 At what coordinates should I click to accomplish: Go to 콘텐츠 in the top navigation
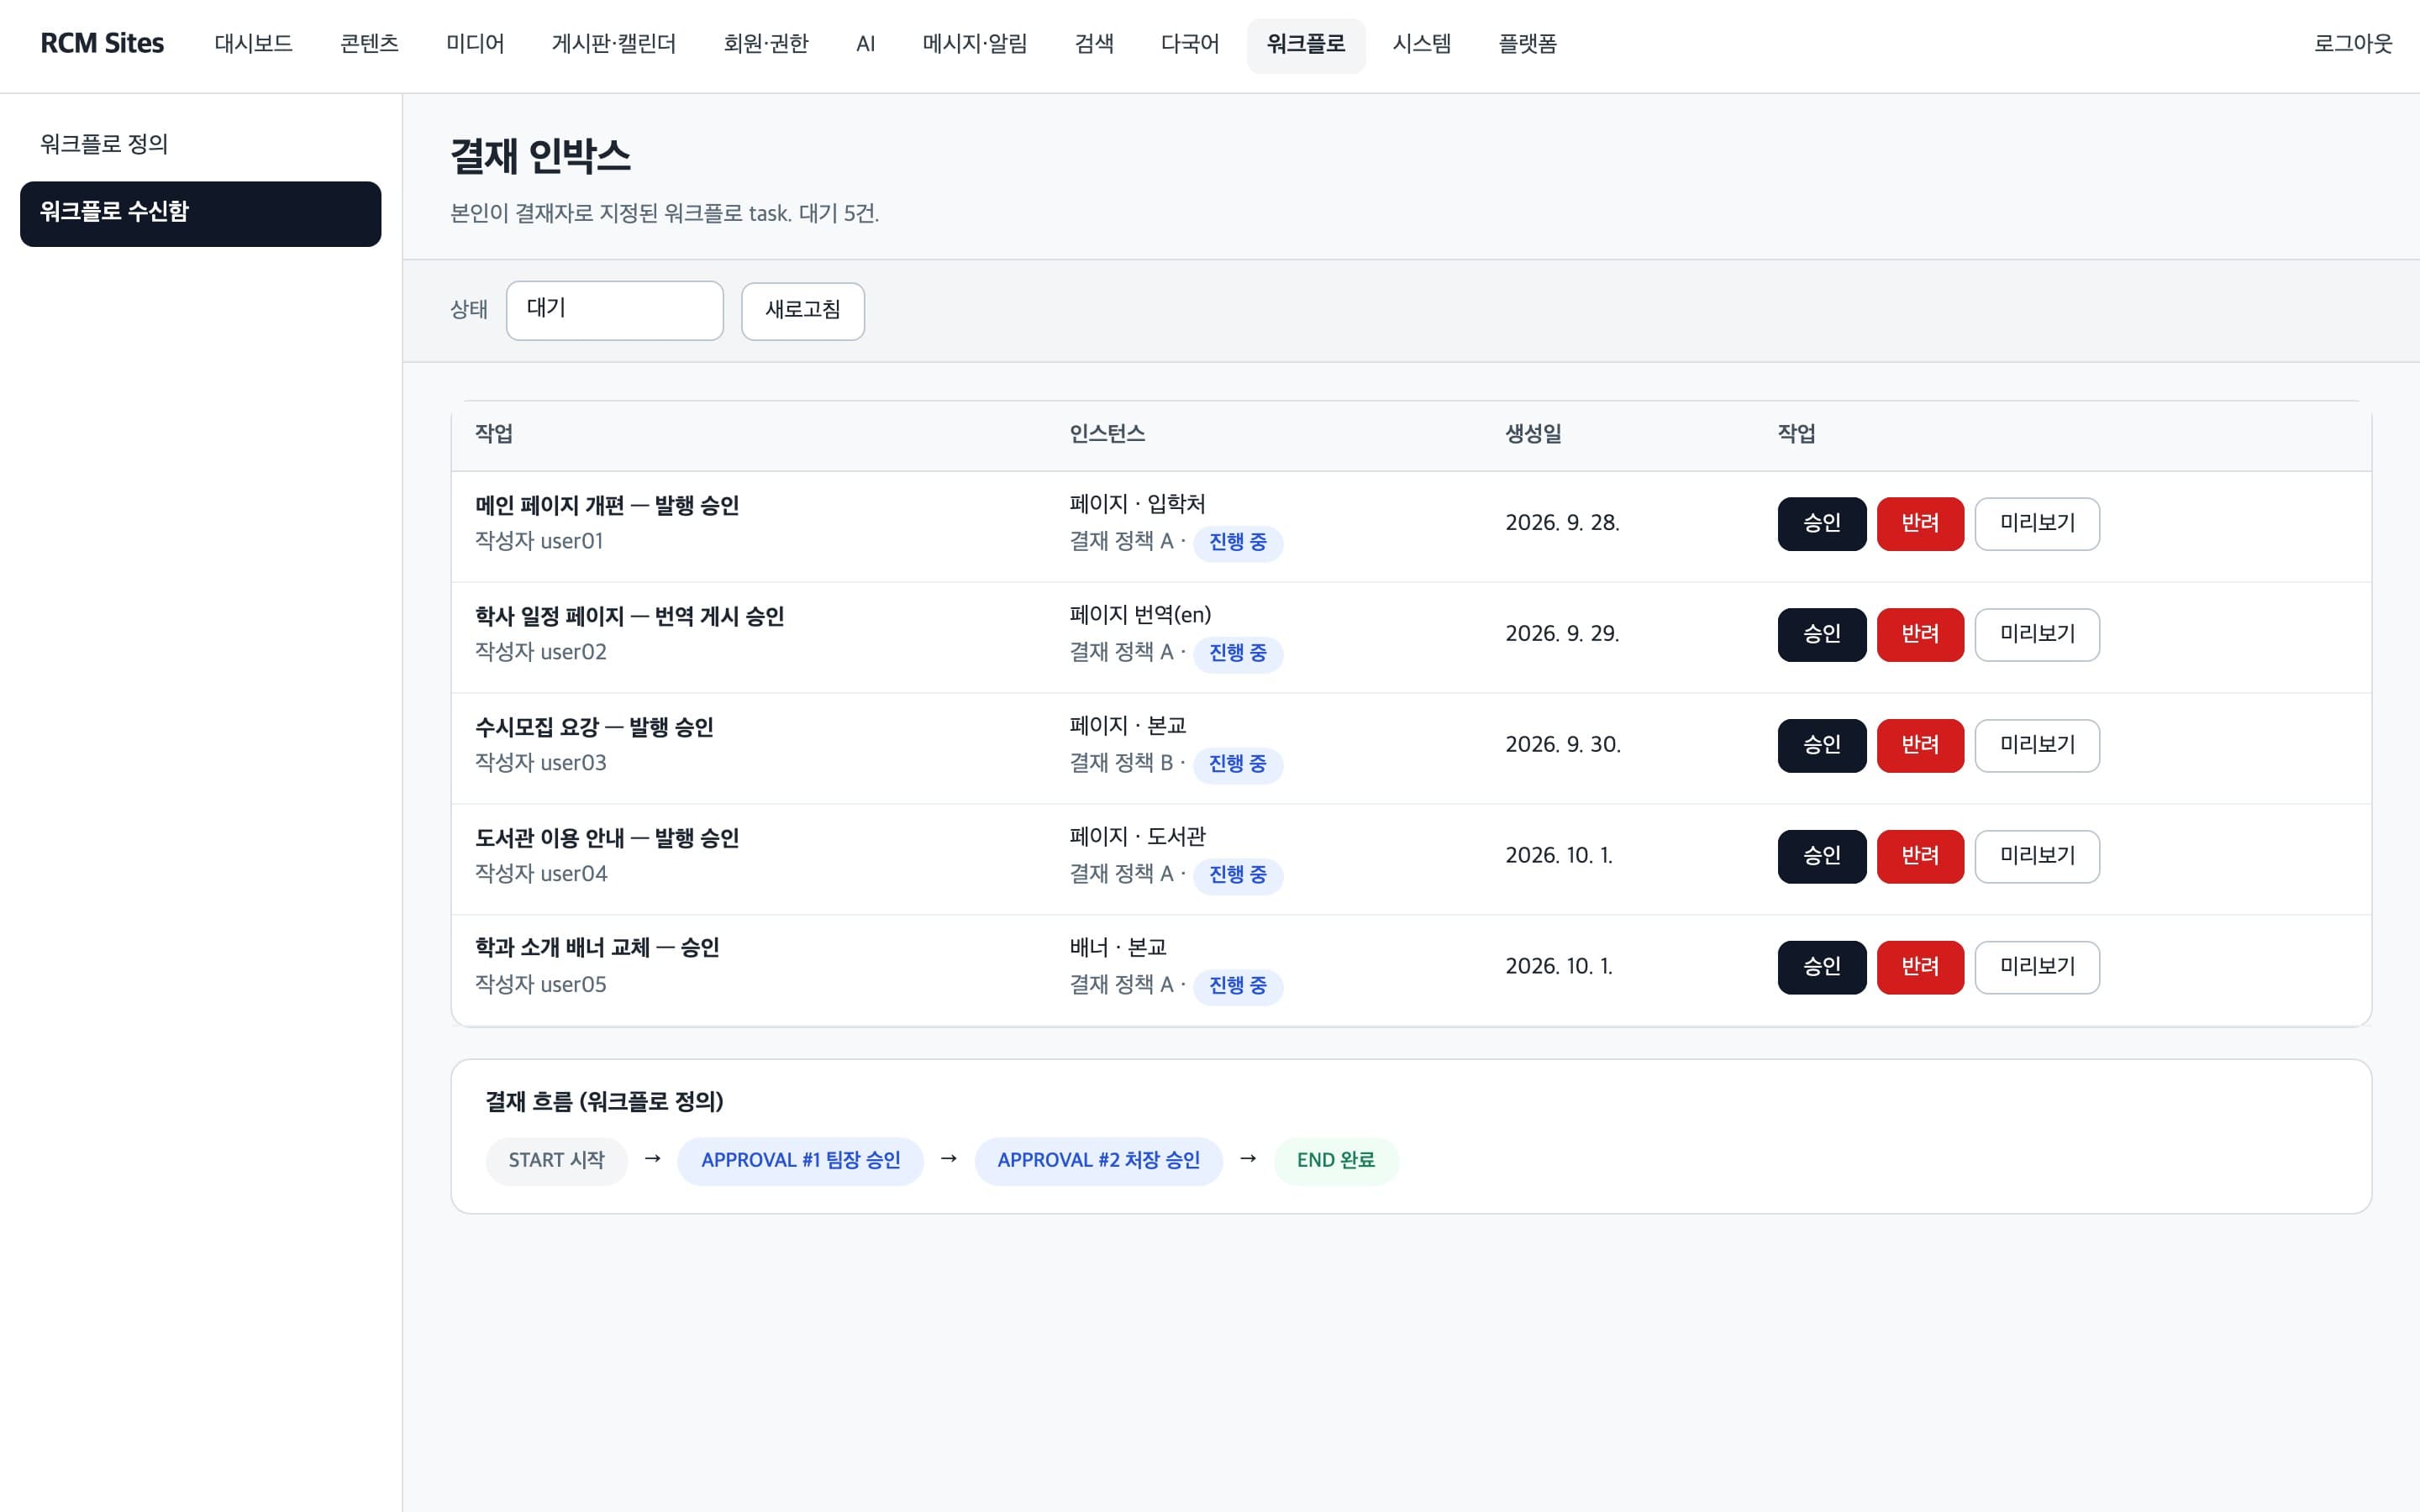[369, 44]
